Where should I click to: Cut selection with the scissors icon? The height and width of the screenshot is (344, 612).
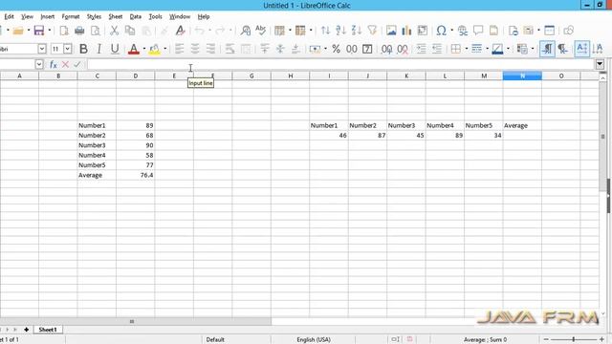tap(114, 31)
